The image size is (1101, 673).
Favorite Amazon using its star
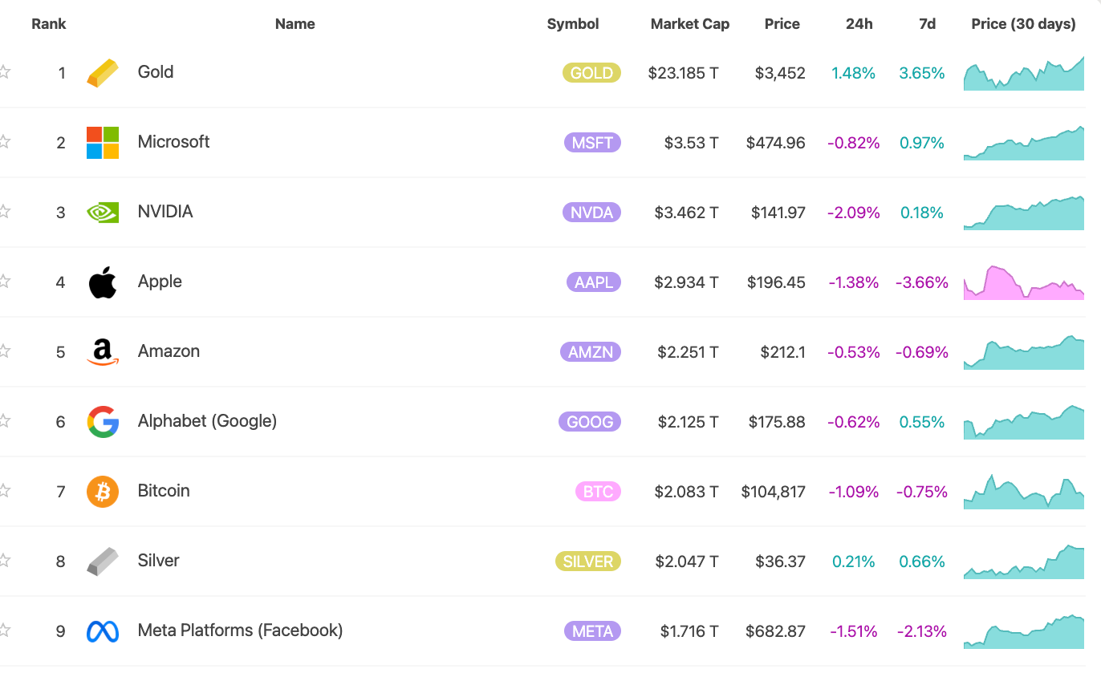pos(4,351)
